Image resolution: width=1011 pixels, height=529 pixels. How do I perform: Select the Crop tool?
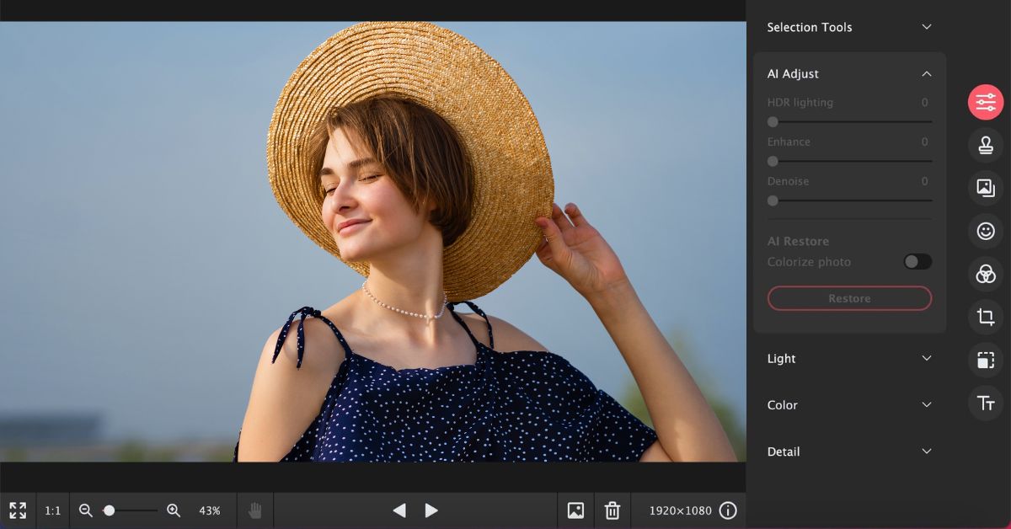click(985, 318)
